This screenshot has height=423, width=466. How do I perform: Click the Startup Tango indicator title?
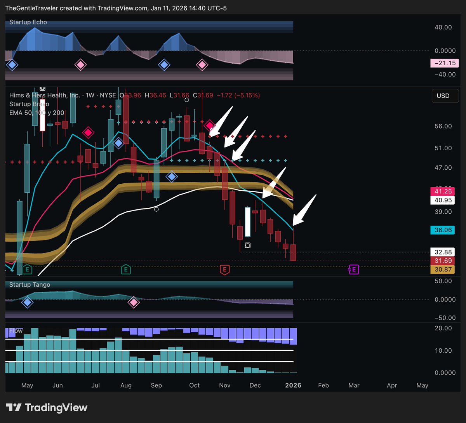pos(30,285)
